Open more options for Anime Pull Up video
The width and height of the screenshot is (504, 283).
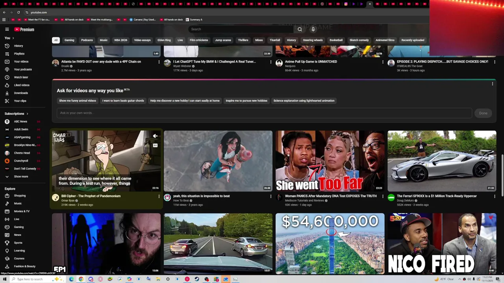click(x=383, y=62)
